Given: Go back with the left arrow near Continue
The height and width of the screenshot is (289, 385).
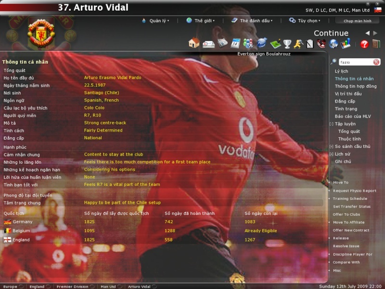Looking at the screenshot, I should pos(368,33).
